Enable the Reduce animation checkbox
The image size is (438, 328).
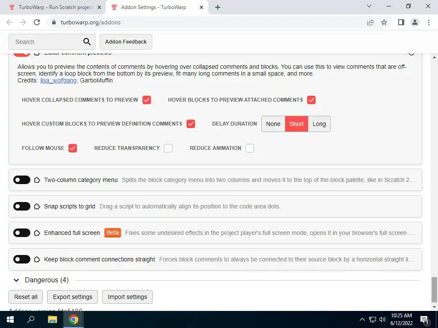[250, 148]
